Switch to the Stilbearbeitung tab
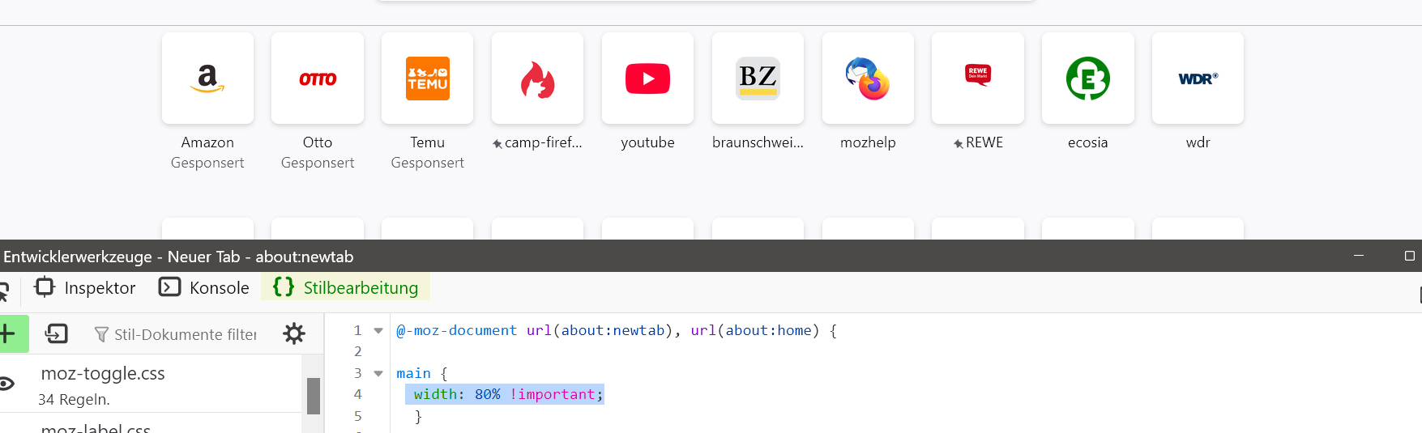 (345, 287)
